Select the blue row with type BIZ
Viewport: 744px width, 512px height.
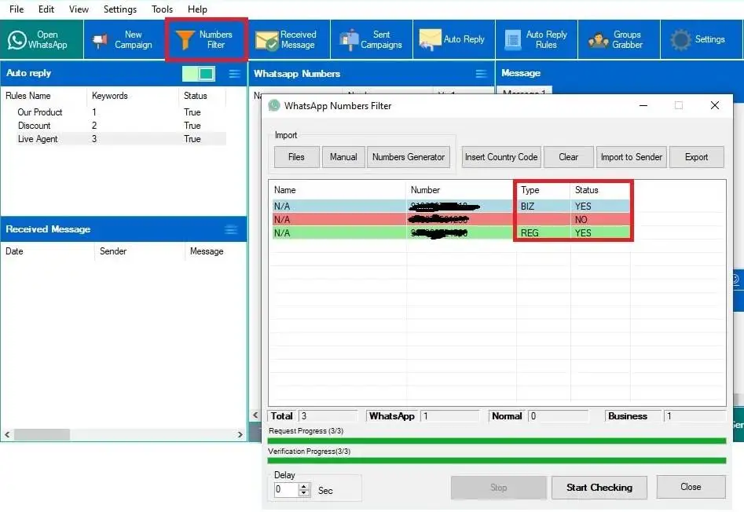tap(452, 207)
